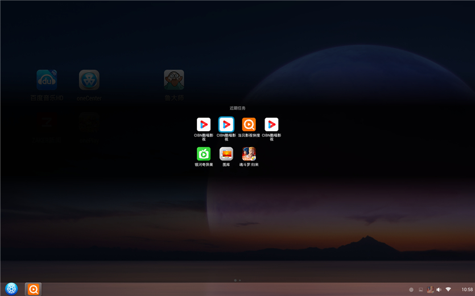Launch 当贝影视快搜 from recent tasks
The image size is (475, 296).
[x=249, y=124]
